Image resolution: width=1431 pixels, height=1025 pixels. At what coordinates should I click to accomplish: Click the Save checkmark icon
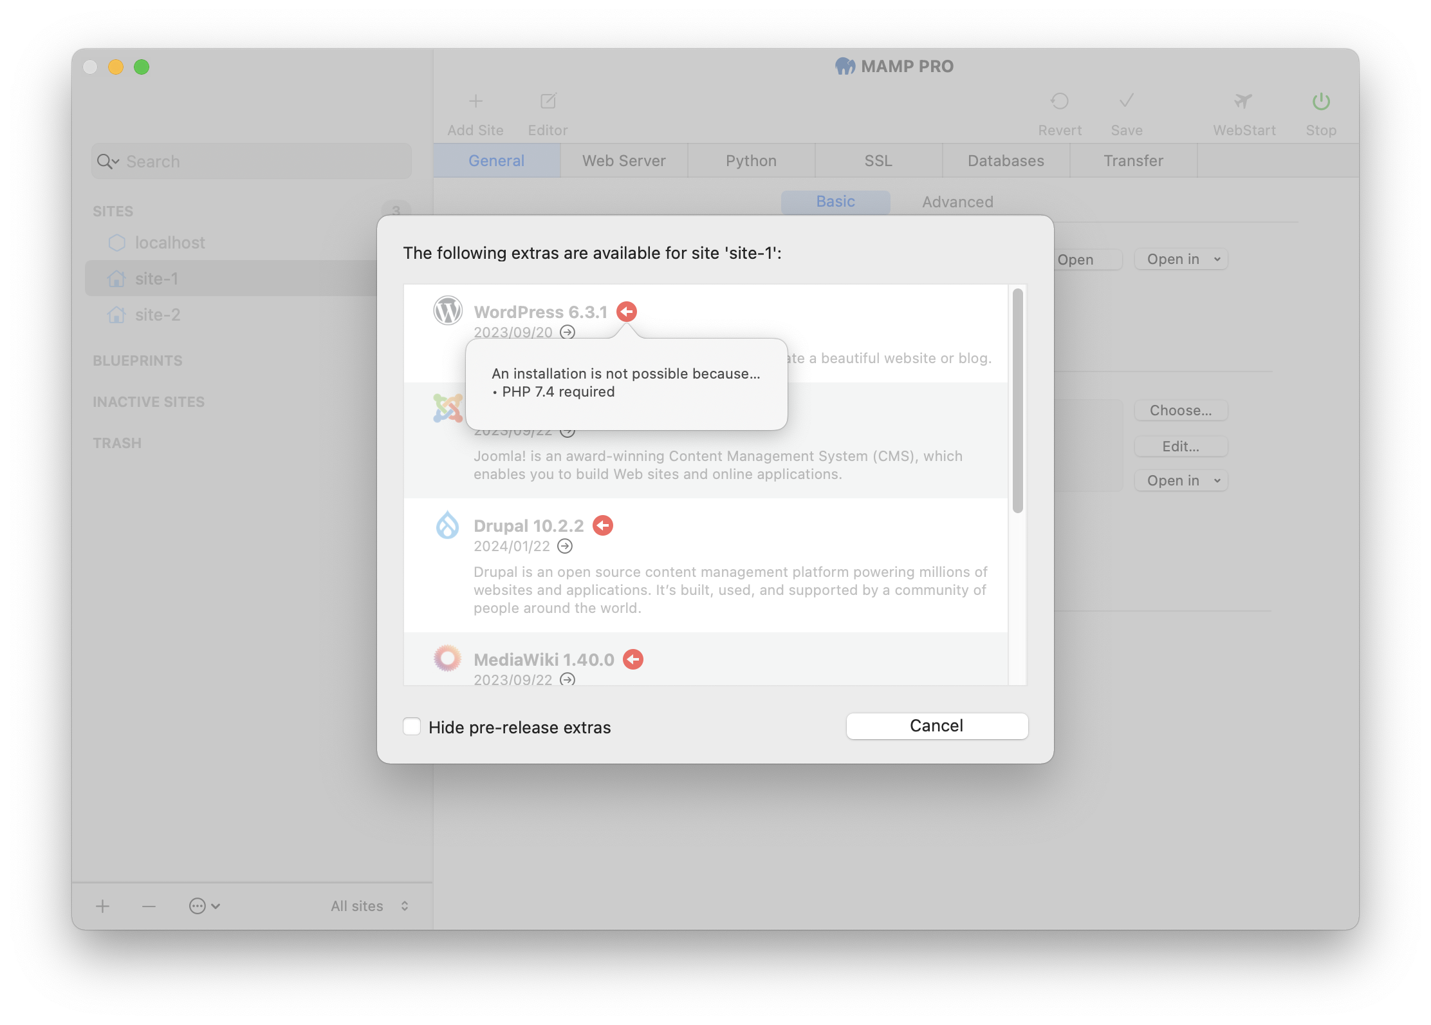[x=1126, y=101]
